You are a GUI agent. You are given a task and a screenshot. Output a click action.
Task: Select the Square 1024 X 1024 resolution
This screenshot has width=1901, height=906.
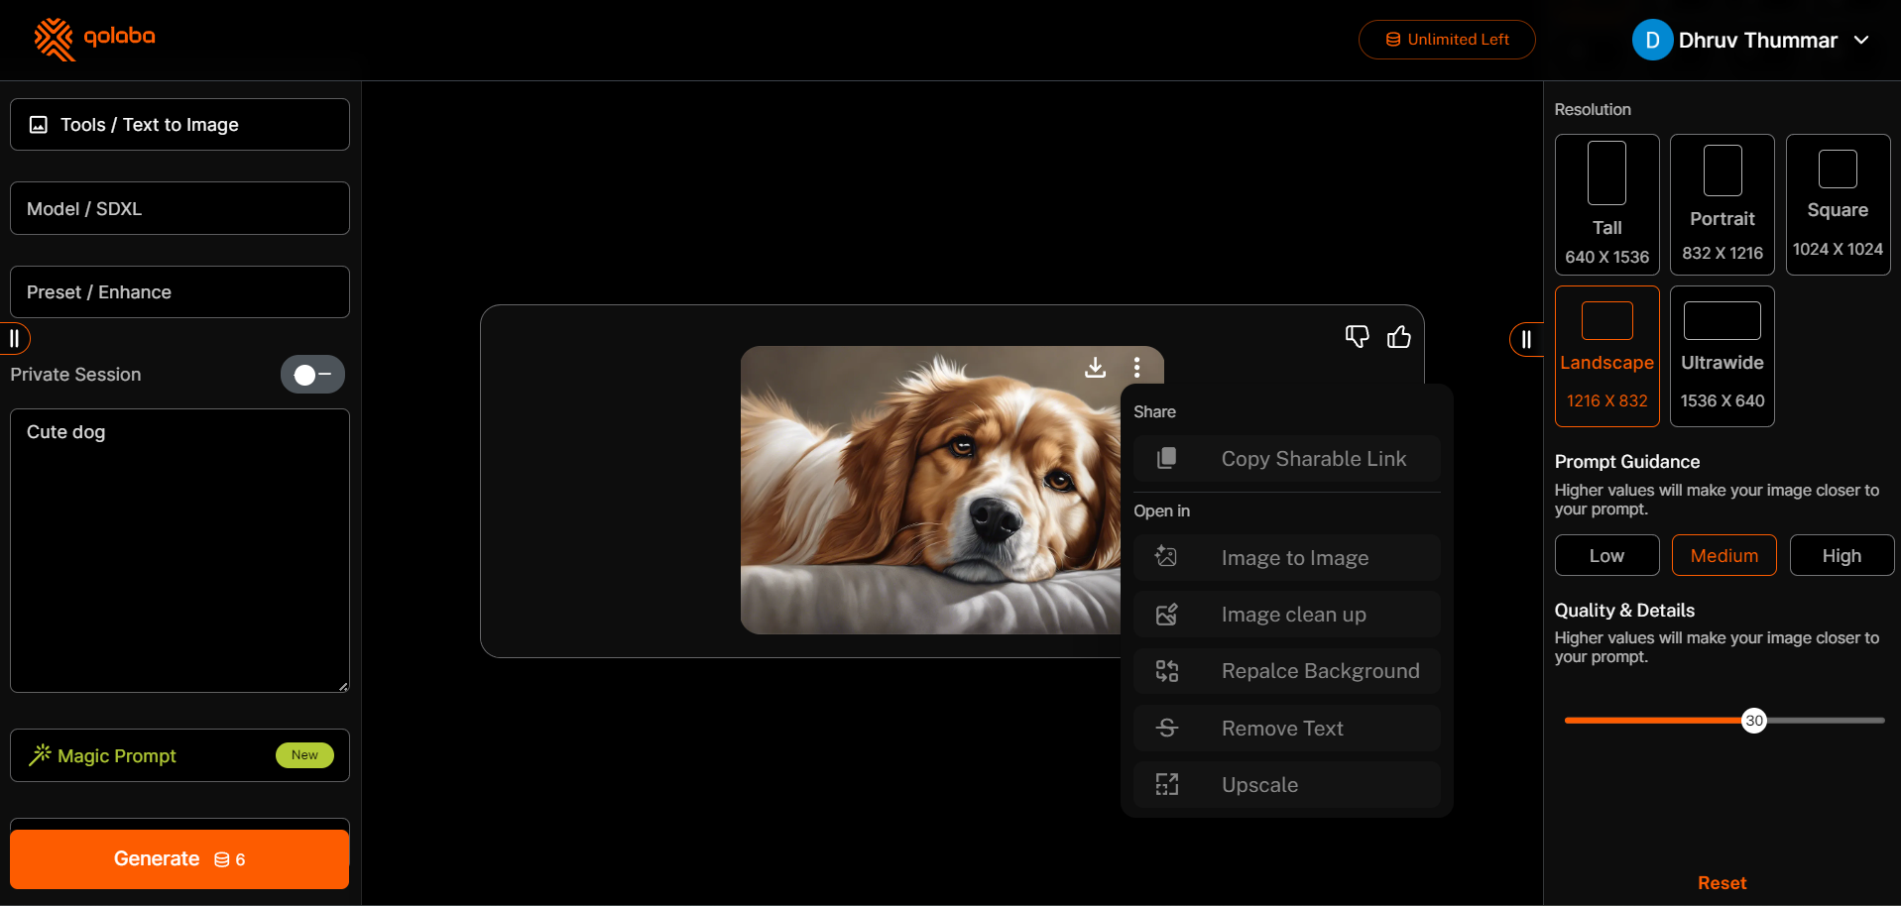coord(1838,205)
